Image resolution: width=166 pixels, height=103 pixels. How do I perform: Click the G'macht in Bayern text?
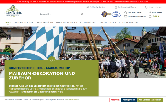coord(155,7)
